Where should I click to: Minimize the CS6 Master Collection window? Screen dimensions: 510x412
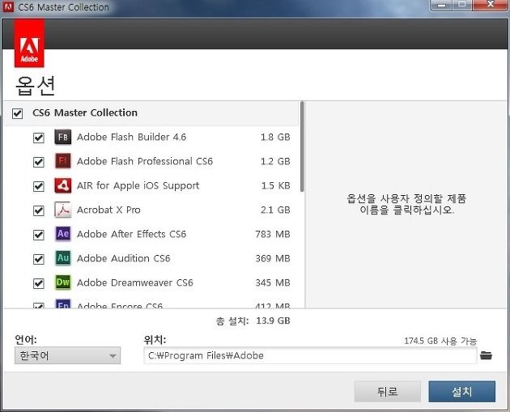point(441,5)
